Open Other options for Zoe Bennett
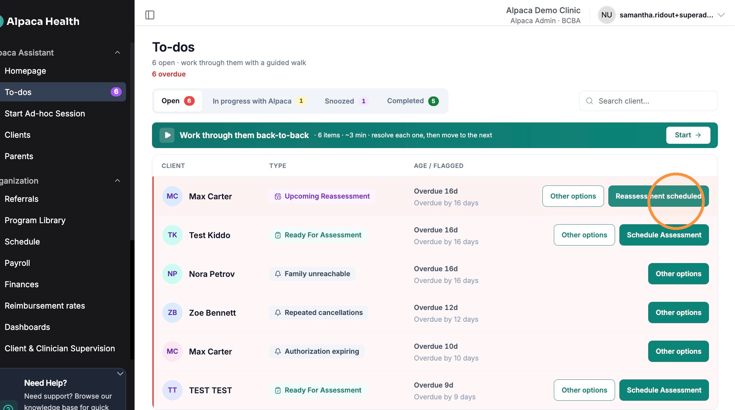This screenshot has width=735, height=410. 678,312
